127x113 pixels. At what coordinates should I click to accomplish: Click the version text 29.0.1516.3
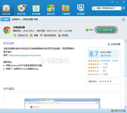pos(29,31)
